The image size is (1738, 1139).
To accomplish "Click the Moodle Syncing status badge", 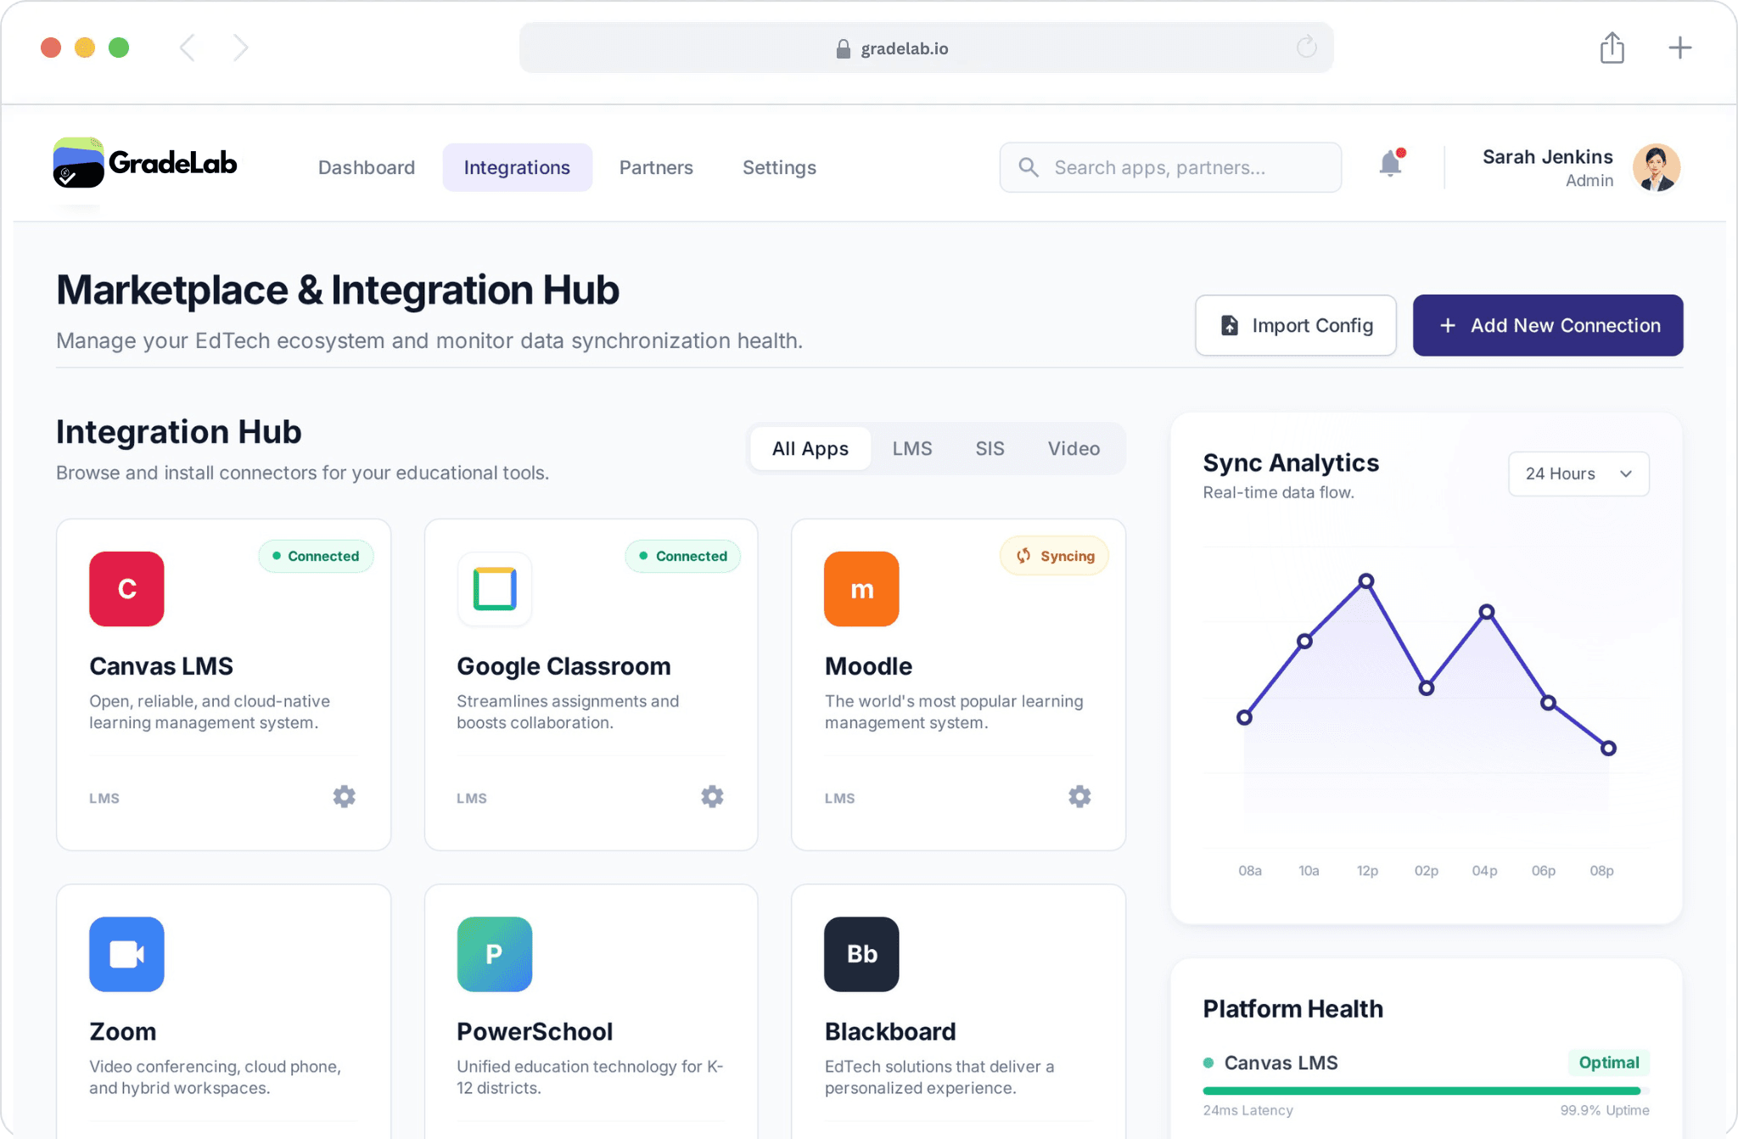I will coord(1055,556).
